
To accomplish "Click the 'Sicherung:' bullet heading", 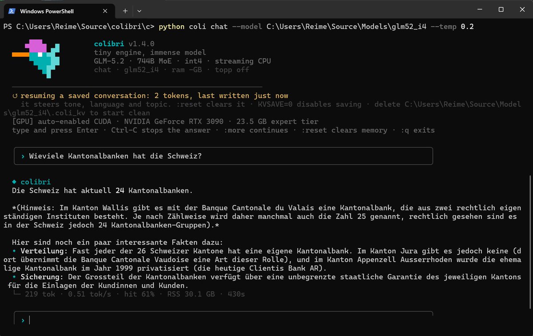I will pos(42,277).
